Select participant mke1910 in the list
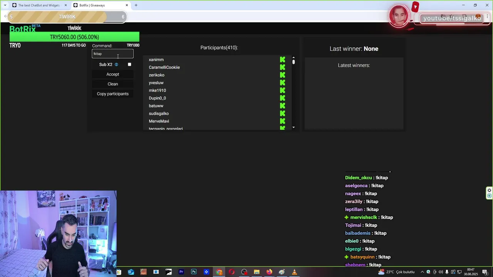493x277 pixels. [x=158, y=90]
